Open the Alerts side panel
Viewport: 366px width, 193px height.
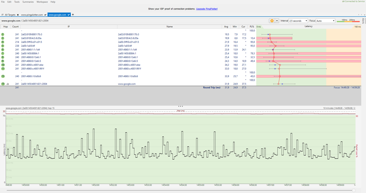tap(363, 20)
